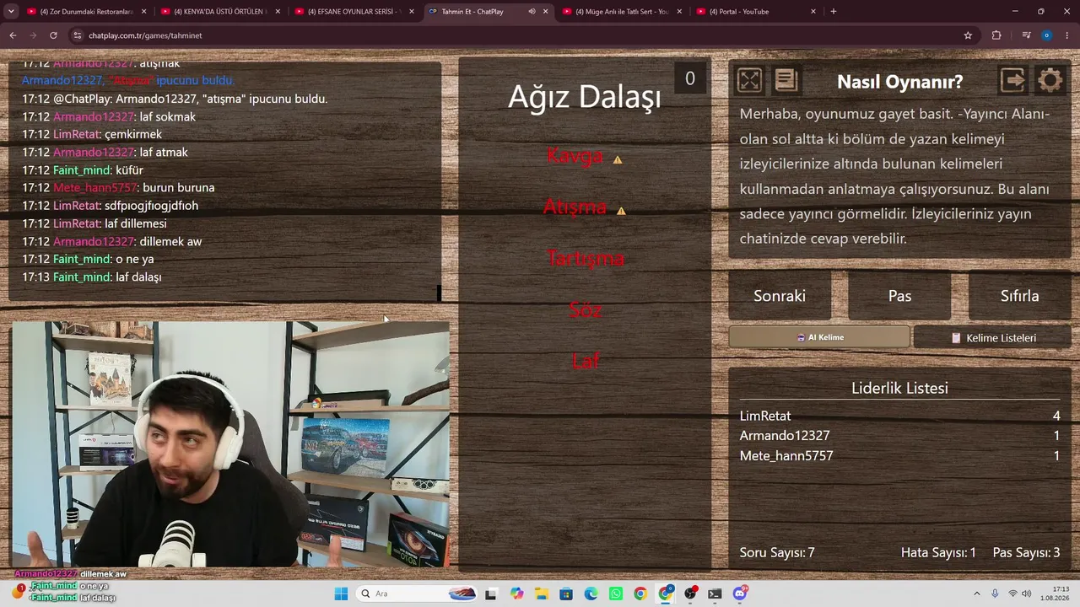Viewport: 1080px width, 607px height.
Task: Open the word list document icon
Action: click(x=786, y=80)
